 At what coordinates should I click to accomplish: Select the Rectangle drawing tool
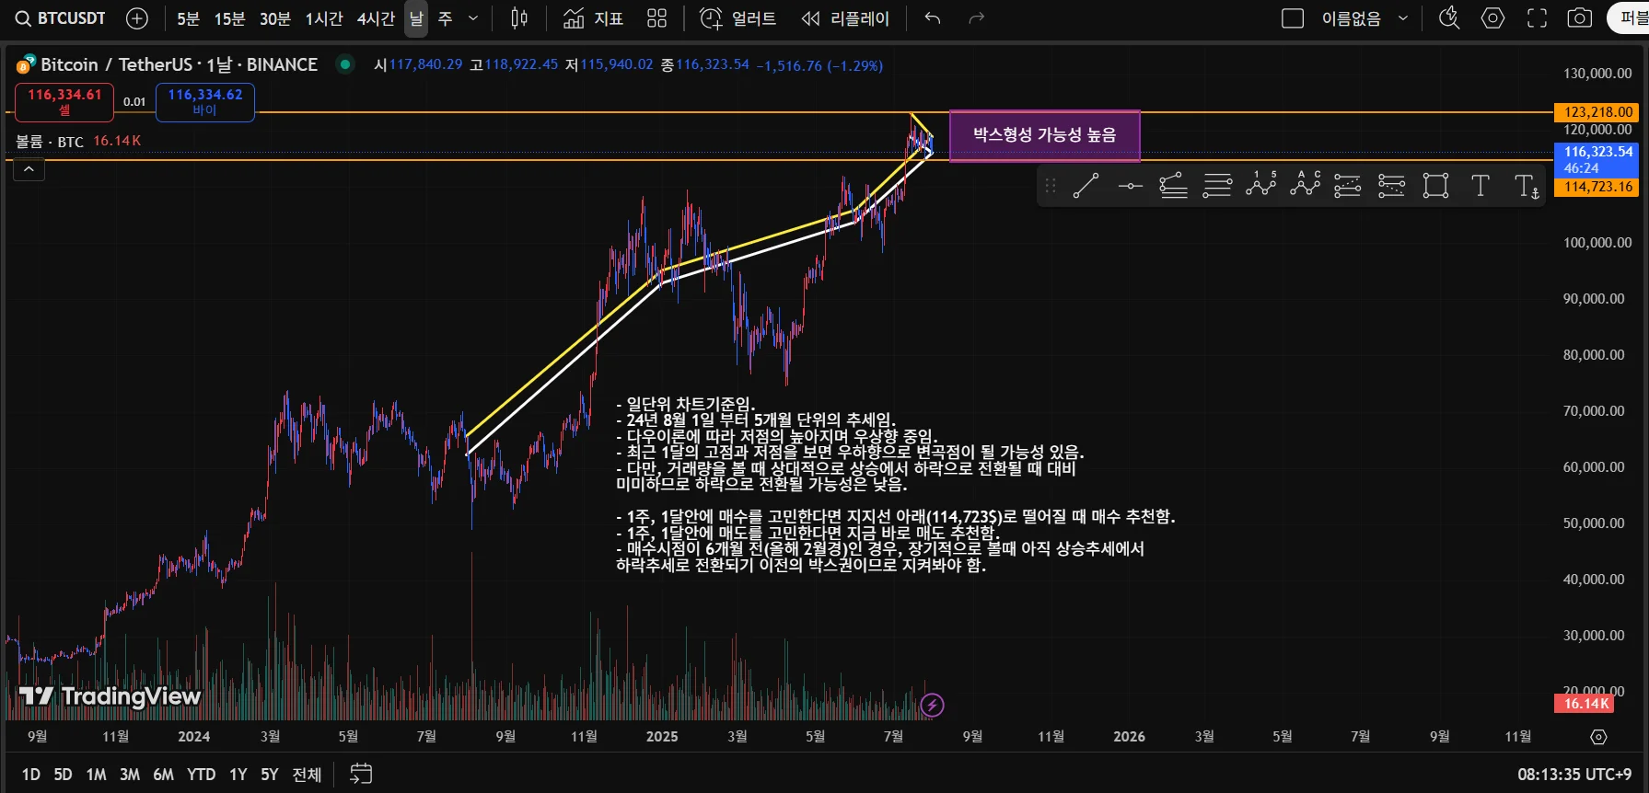pos(1435,186)
